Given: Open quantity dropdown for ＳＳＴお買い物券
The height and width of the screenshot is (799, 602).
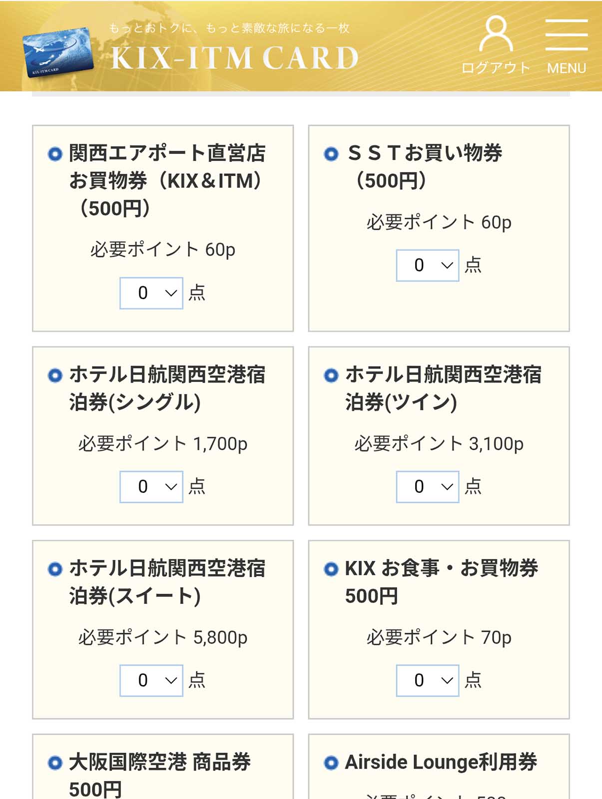Looking at the screenshot, I should tap(427, 265).
